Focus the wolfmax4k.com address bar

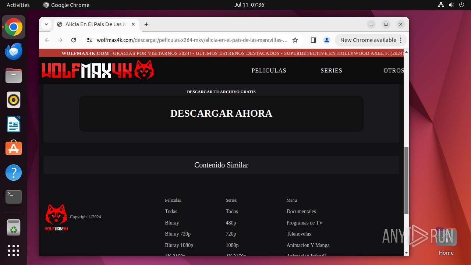(x=192, y=40)
